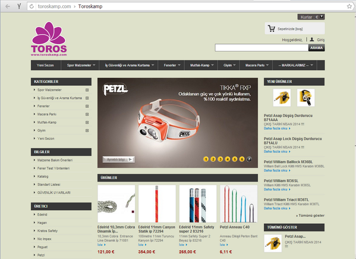Open the first Petzl Asap thumbnail in Yeni Ürünler

point(282,98)
